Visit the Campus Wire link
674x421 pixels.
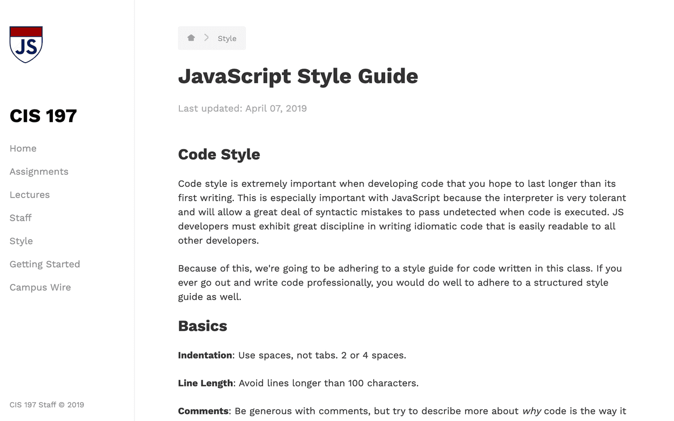coord(40,288)
